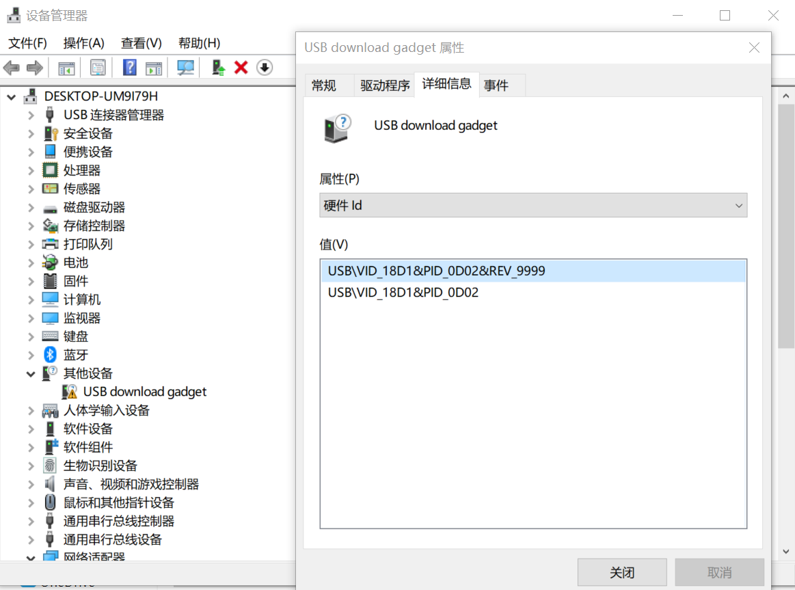Close the USB download gadget 属性 dialog
Screen dimensions: 795x590
pyautogui.click(x=754, y=48)
